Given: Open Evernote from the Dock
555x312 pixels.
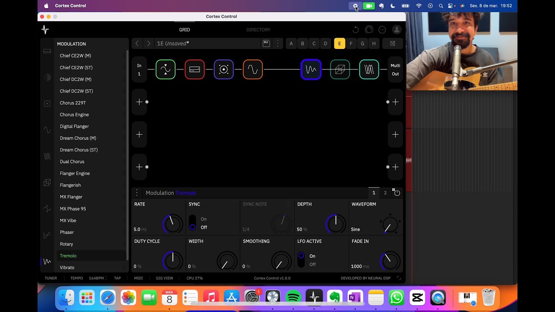Looking at the screenshot, I should 335,298.
